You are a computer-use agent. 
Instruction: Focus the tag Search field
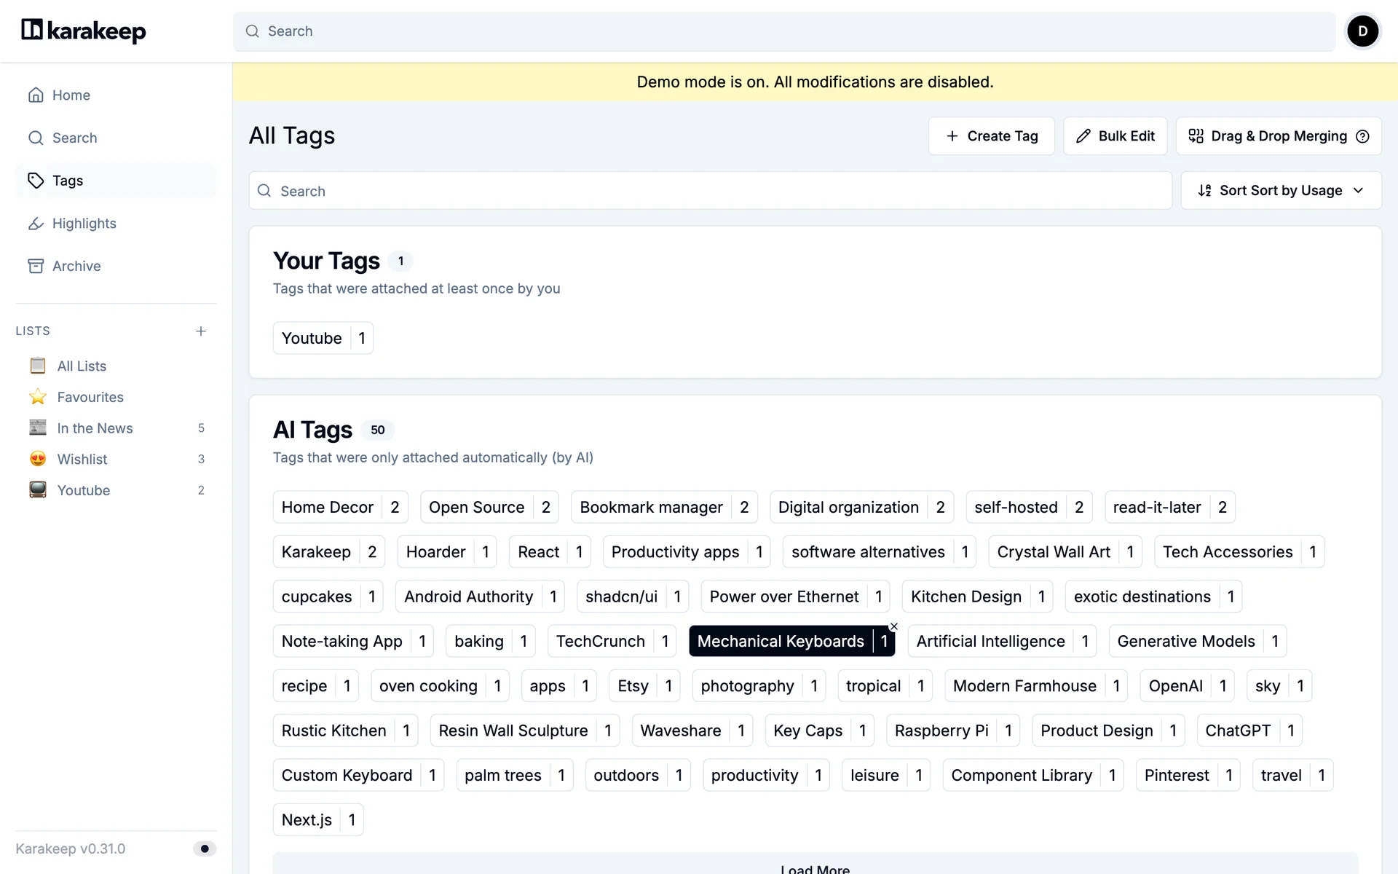tap(710, 191)
